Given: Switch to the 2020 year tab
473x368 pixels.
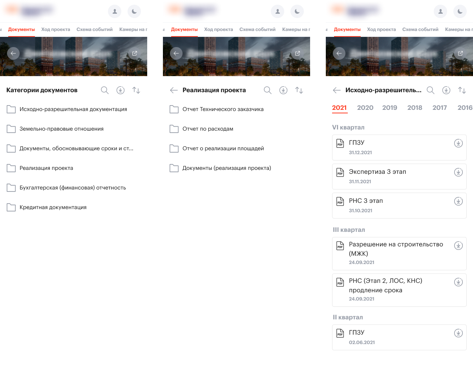Looking at the screenshot, I should tap(365, 108).
